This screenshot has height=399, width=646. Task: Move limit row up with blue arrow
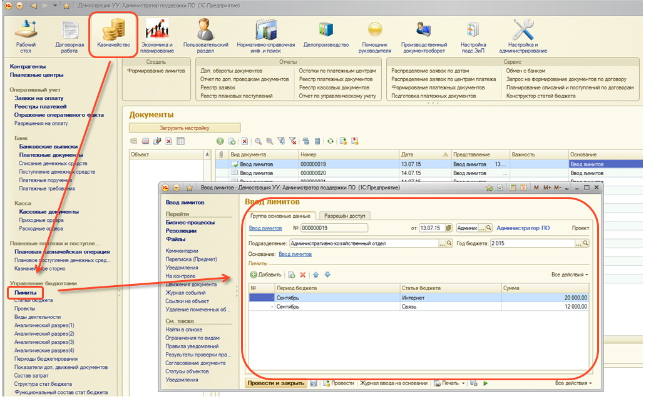316,275
